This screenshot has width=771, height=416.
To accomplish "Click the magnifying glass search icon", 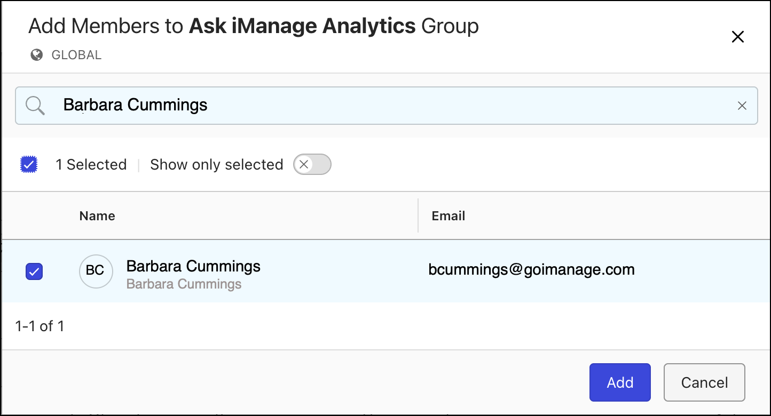I will tap(35, 106).
